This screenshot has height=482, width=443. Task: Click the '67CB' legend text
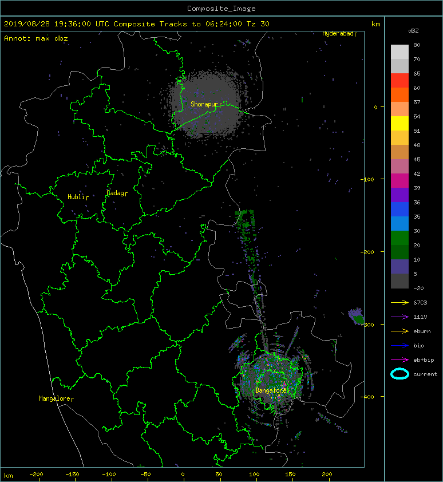[420, 302]
